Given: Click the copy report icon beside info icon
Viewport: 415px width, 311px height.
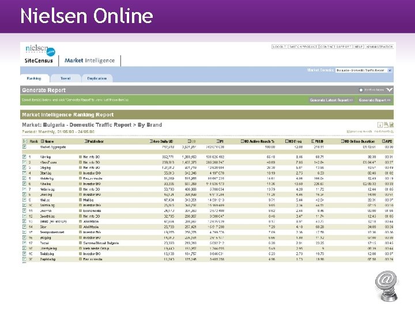Looking at the screenshot, I should click(386, 125).
